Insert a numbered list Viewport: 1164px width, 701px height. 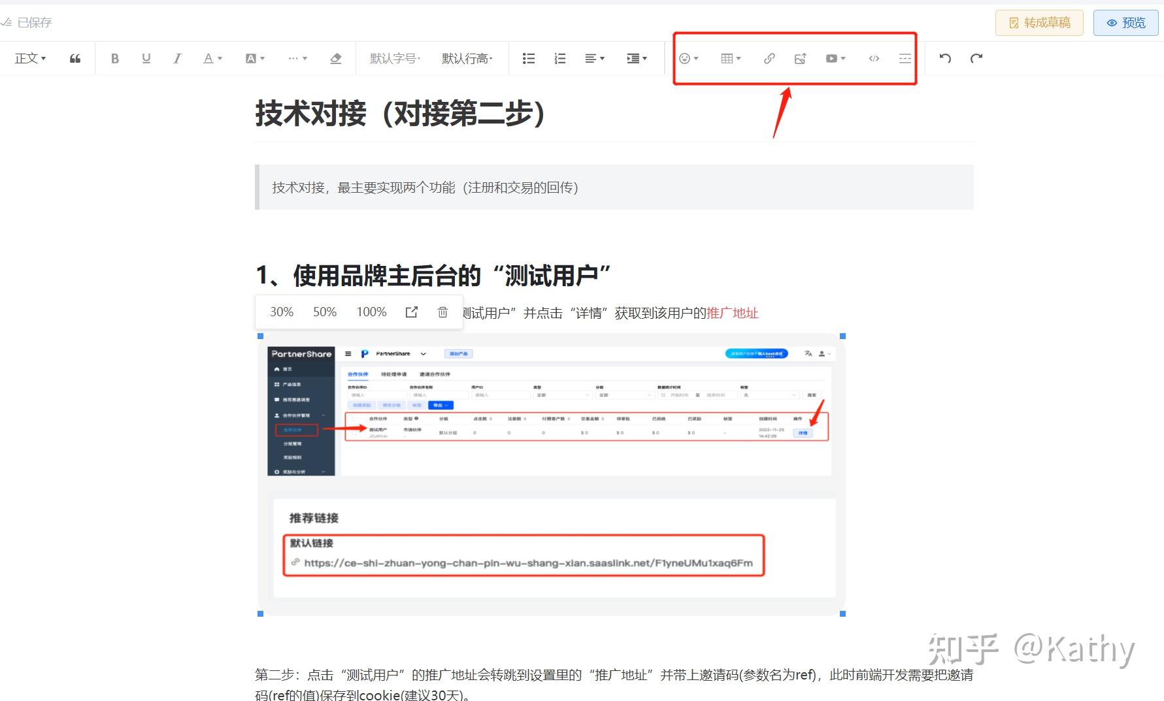point(560,59)
